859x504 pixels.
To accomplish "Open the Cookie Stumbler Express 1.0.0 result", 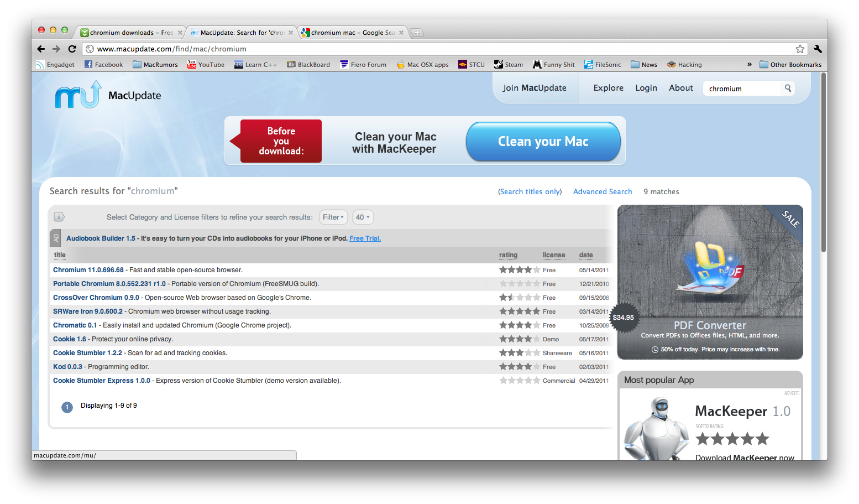I will click(x=102, y=381).
